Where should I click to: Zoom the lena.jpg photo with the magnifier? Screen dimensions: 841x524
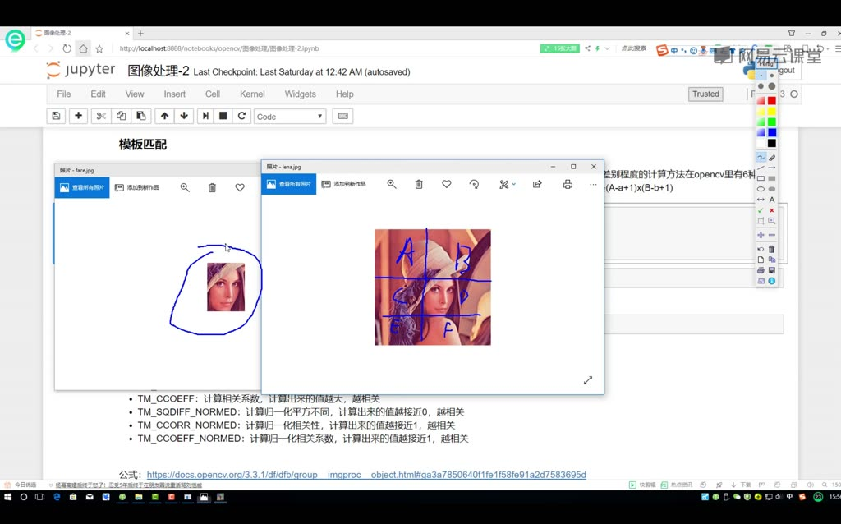pyautogui.click(x=392, y=184)
